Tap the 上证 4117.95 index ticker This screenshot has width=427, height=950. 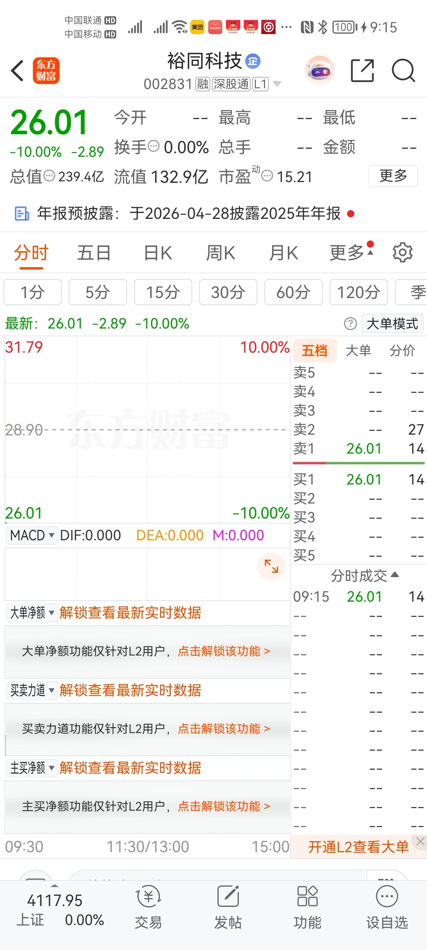(x=60, y=910)
